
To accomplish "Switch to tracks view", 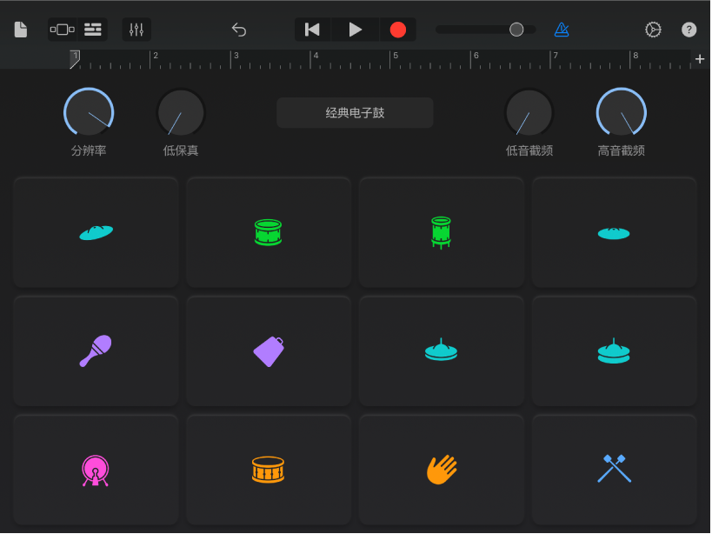I will click(x=93, y=30).
